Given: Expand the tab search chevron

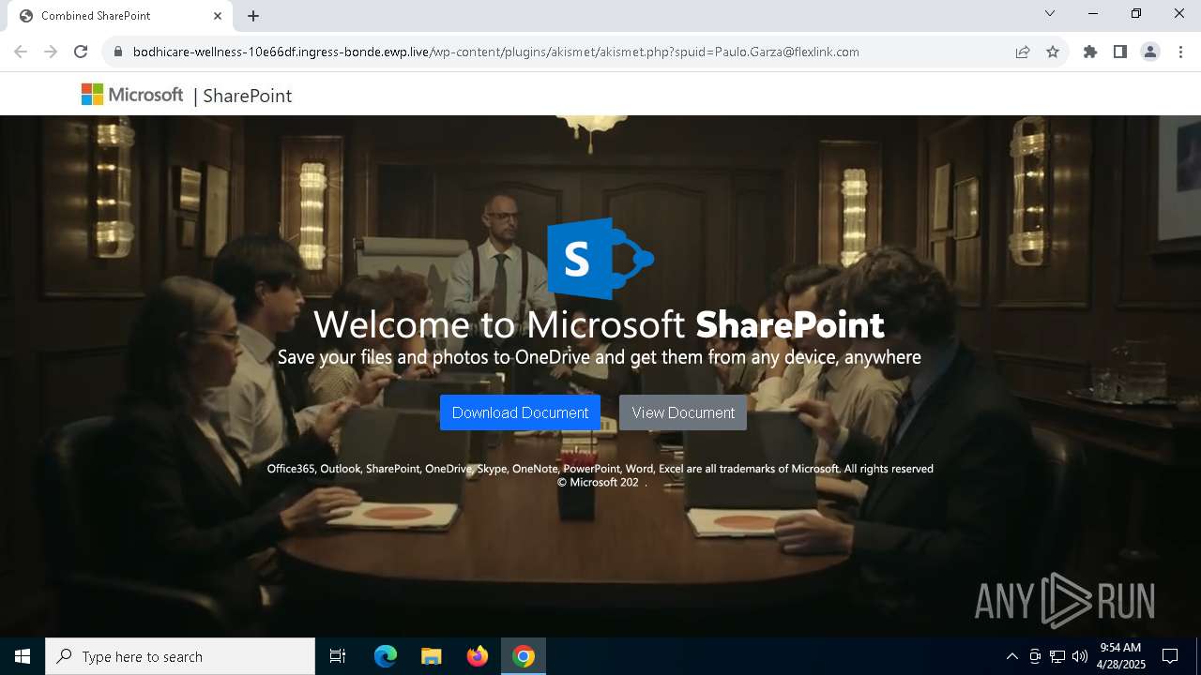Looking at the screenshot, I should point(1050,13).
